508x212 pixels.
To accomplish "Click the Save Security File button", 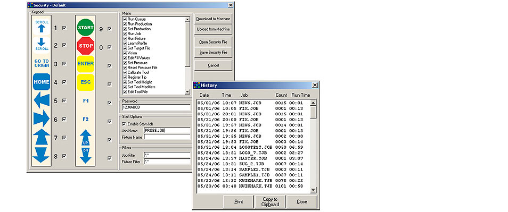I will 213,53.
